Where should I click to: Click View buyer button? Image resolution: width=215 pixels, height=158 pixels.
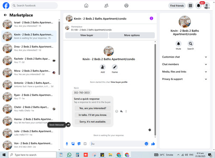coord(87,35)
